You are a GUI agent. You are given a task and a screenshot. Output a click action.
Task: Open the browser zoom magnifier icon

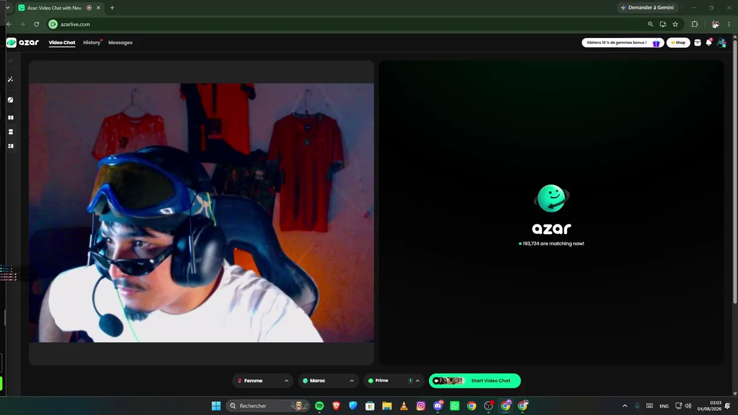pos(650,24)
